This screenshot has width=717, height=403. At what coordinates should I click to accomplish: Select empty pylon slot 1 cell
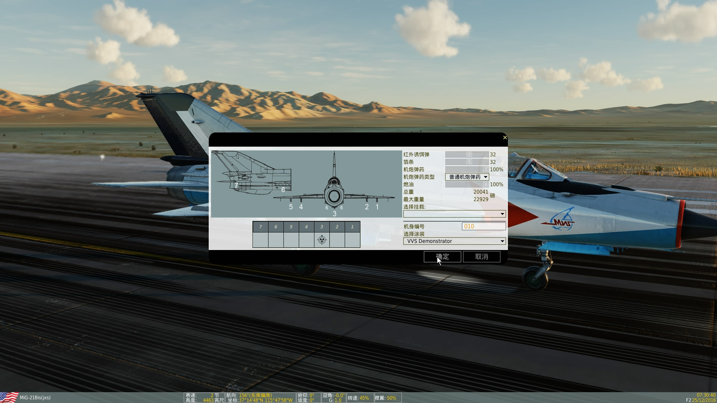point(352,240)
